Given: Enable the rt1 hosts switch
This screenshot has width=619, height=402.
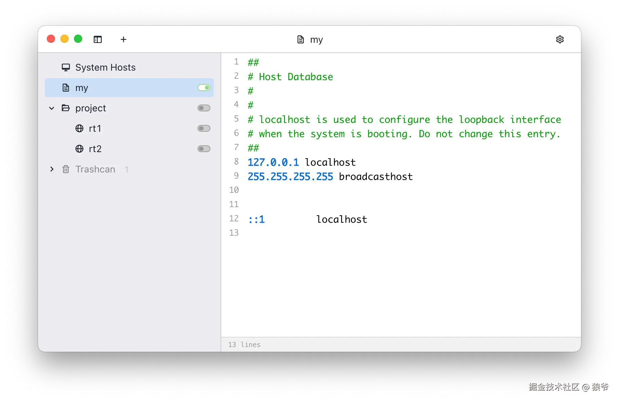Looking at the screenshot, I should pyautogui.click(x=204, y=128).
